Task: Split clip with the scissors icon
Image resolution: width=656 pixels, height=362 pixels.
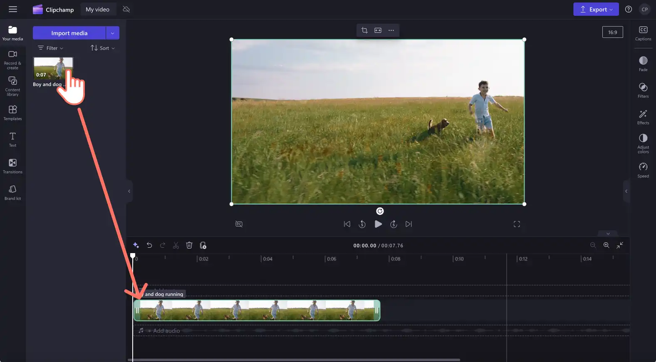Action: click(x=176, y=246)
